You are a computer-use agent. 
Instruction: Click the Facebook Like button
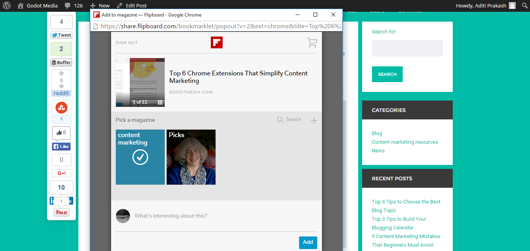click(61, 147)
